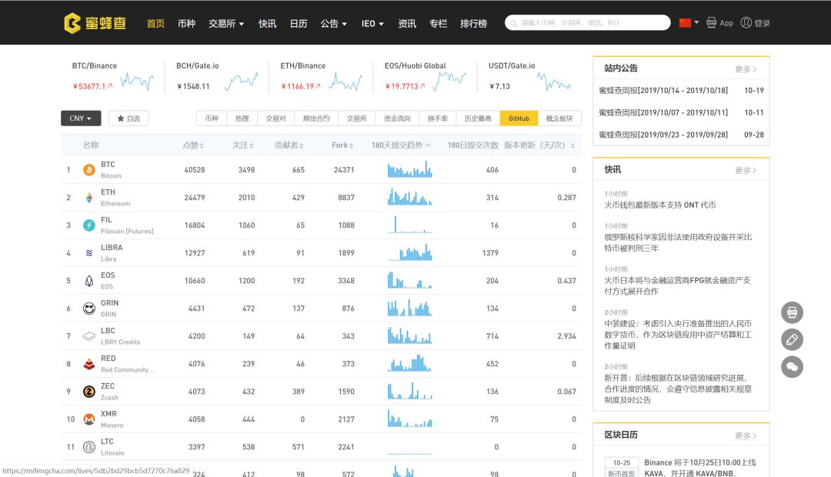Open the 日历 nav item
This screenshot has width=831, height=477.
[299, 23]
